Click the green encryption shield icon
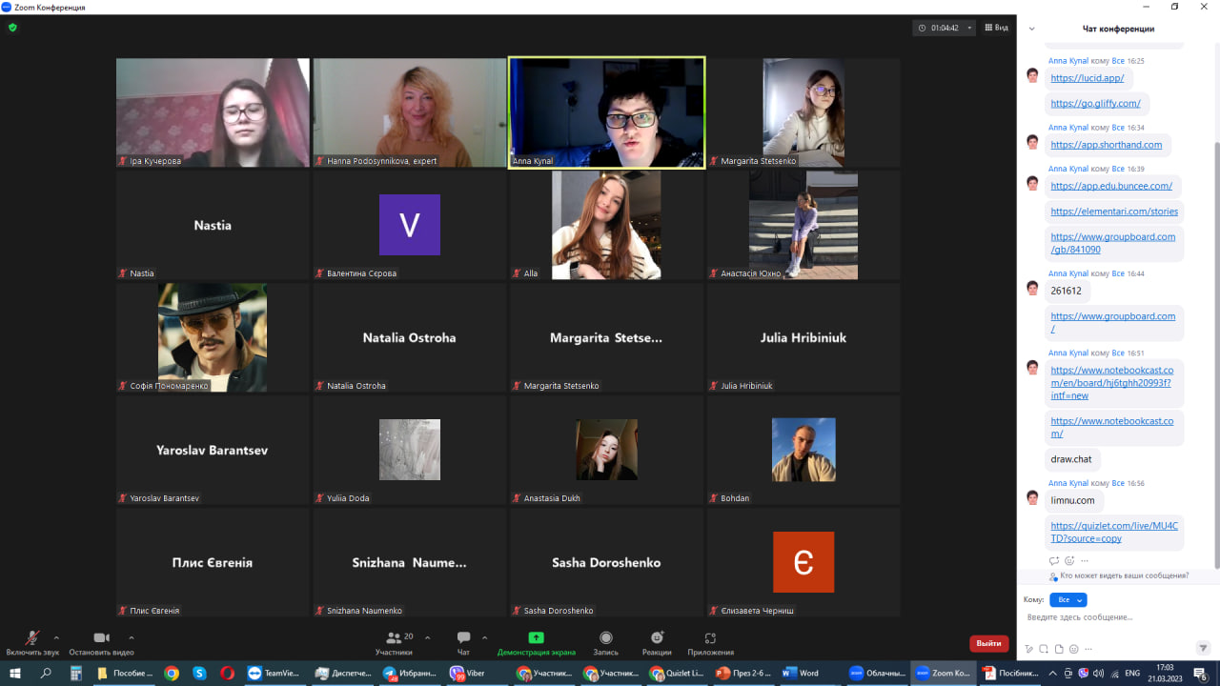The height and width of the screenshot is (686, 1220). (x=12, y=28)
